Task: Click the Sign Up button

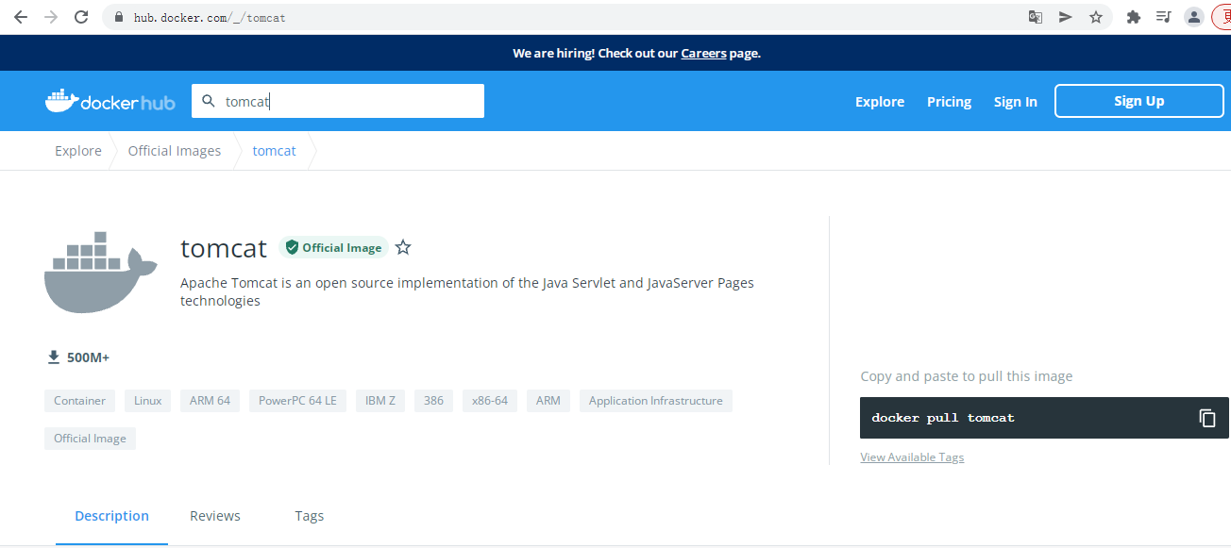Action: coord(1138,101)
